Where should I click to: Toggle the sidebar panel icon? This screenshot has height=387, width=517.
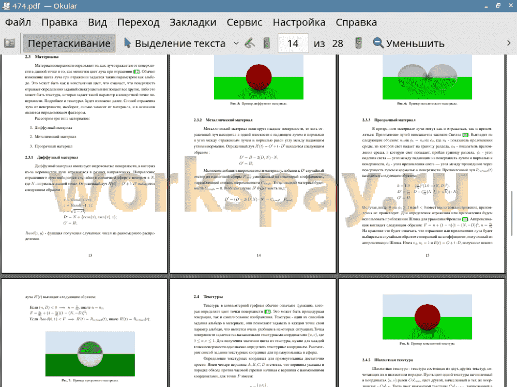coord(9,43)
